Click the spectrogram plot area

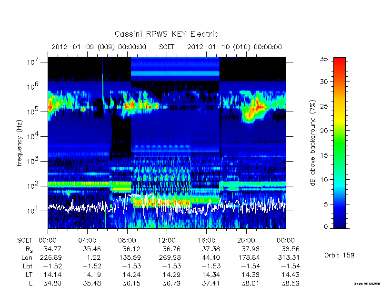167,143
